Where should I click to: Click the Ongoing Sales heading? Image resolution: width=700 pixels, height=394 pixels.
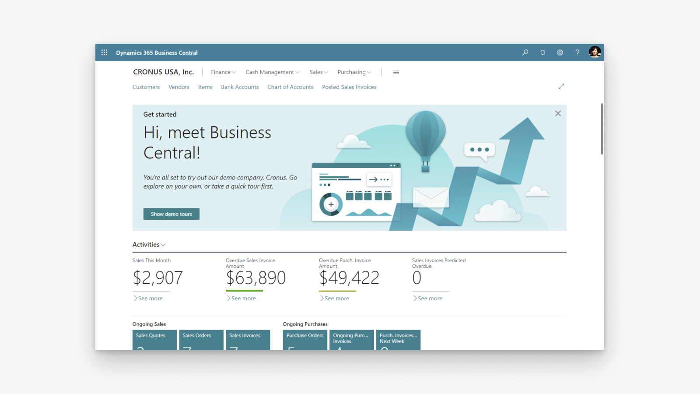(x=149, y=324)
